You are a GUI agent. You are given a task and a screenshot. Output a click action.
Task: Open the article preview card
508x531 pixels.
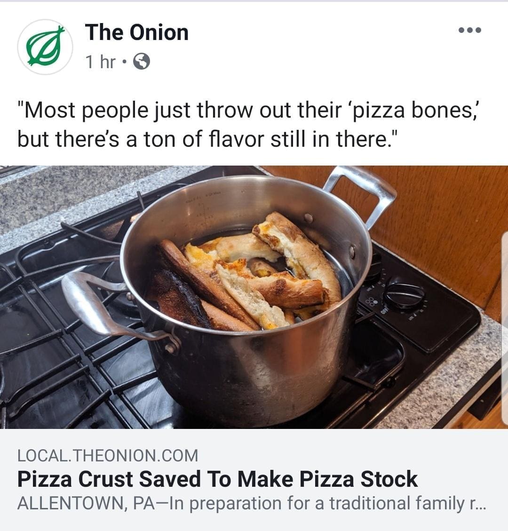coord(254,479)
